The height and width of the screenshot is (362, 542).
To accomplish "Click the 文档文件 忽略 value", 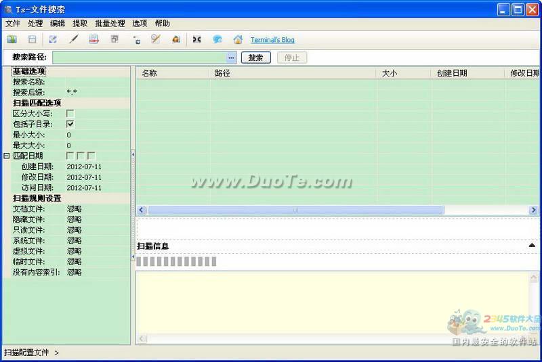I will point(75,209).
